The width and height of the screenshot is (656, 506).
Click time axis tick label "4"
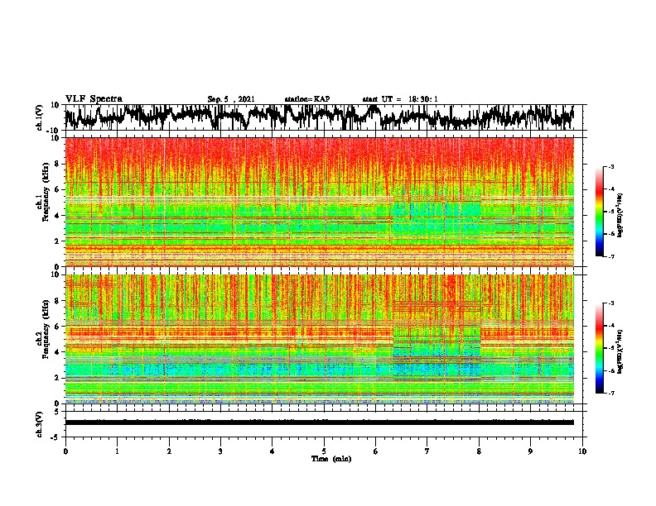point(273,451)
